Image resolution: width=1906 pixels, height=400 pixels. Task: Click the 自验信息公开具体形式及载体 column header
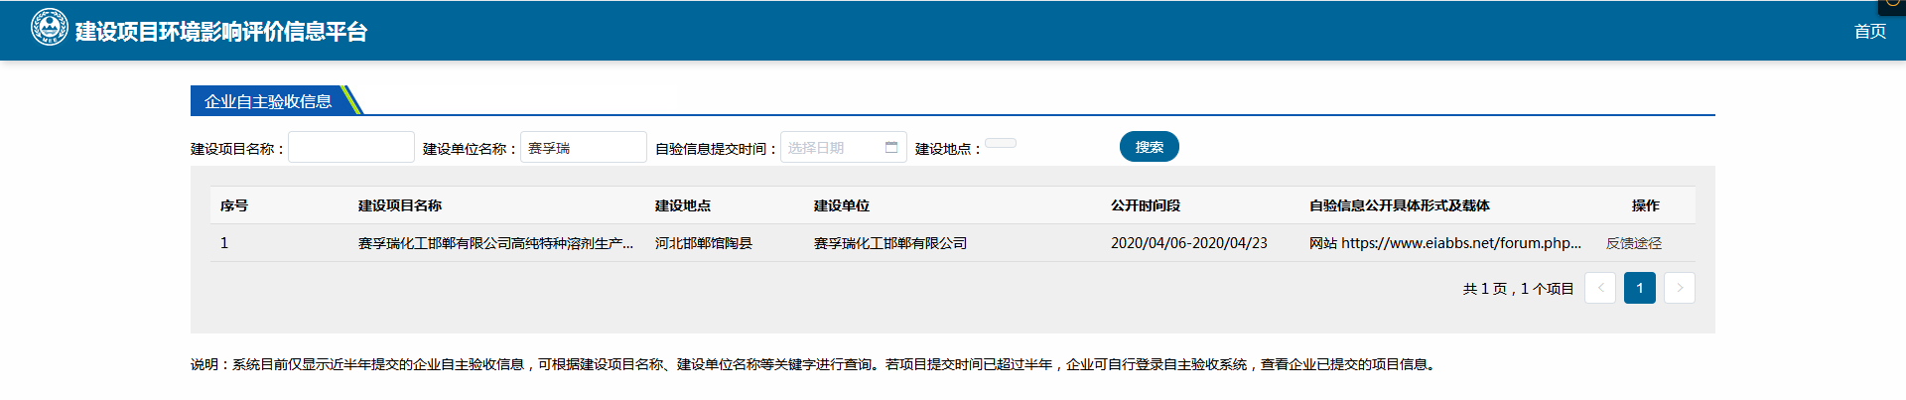pyautogui.click(x=1400, y=205)
